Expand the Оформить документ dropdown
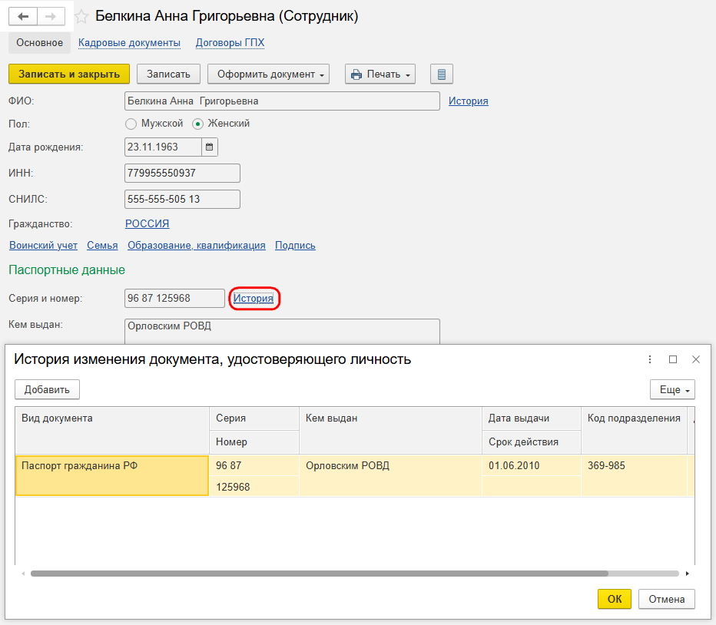 pyautogui.click(x=269, y=74)
